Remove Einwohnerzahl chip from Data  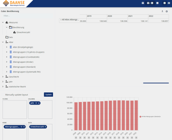45,127
